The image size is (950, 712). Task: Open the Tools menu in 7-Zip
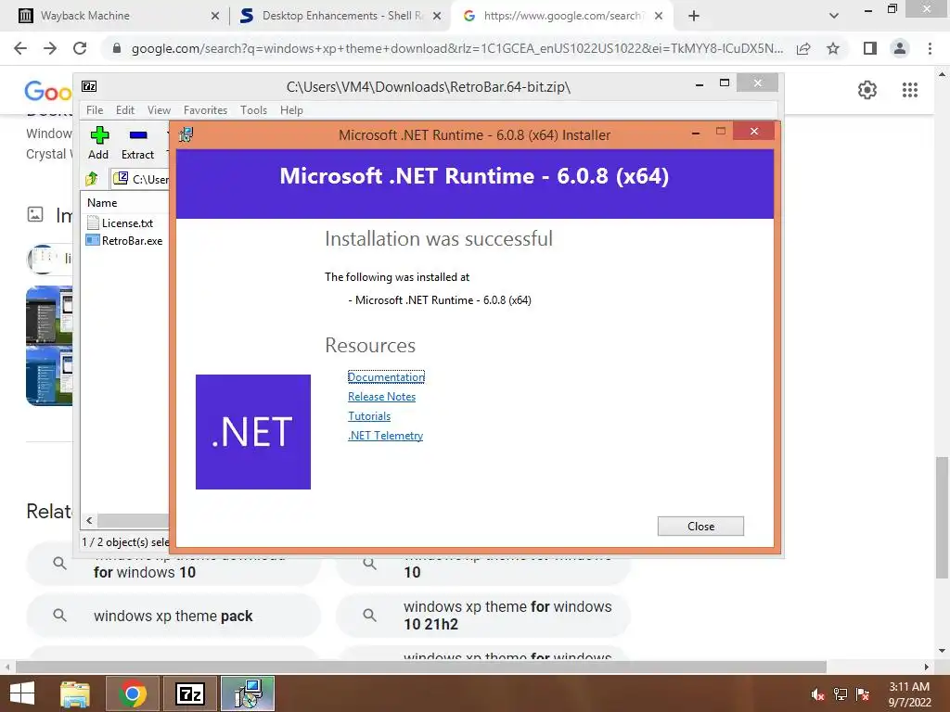pyautogui.click(x=253, y=110)
